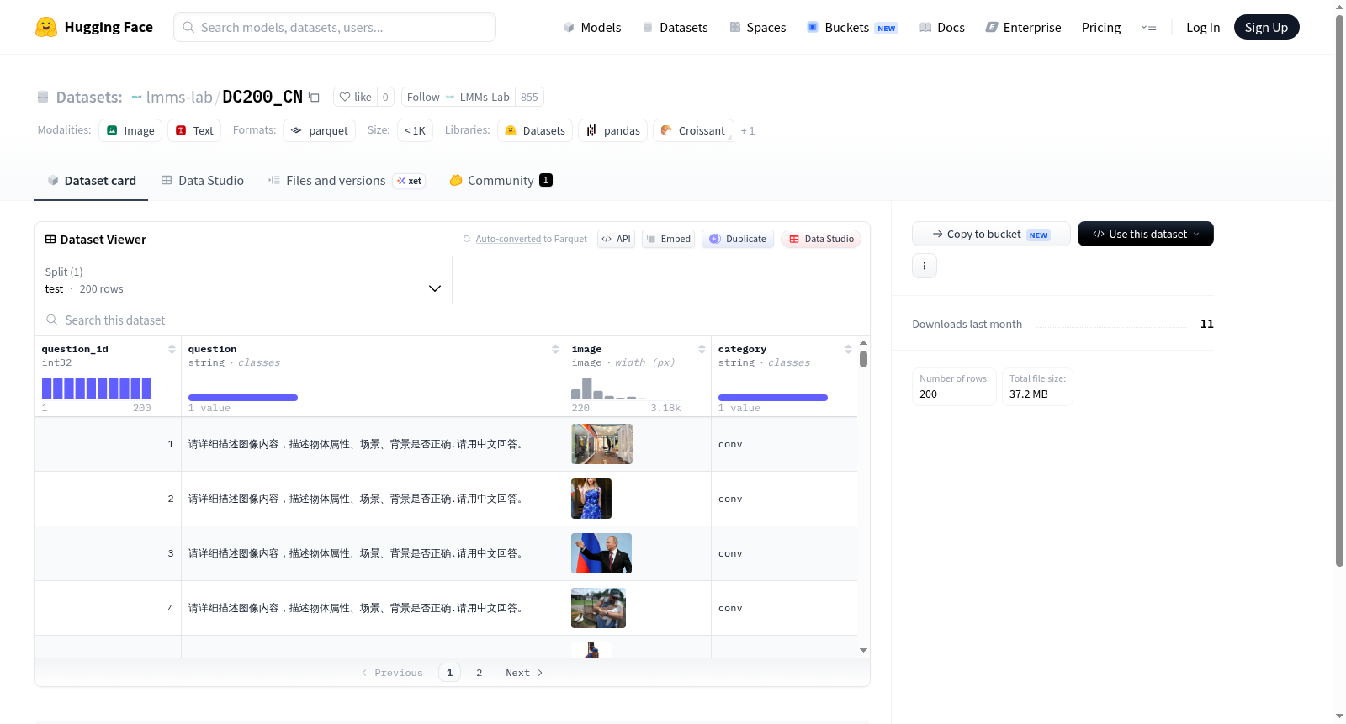Click the Log In link
This screenshot has width=1346, height=724.
point(1203,28)
